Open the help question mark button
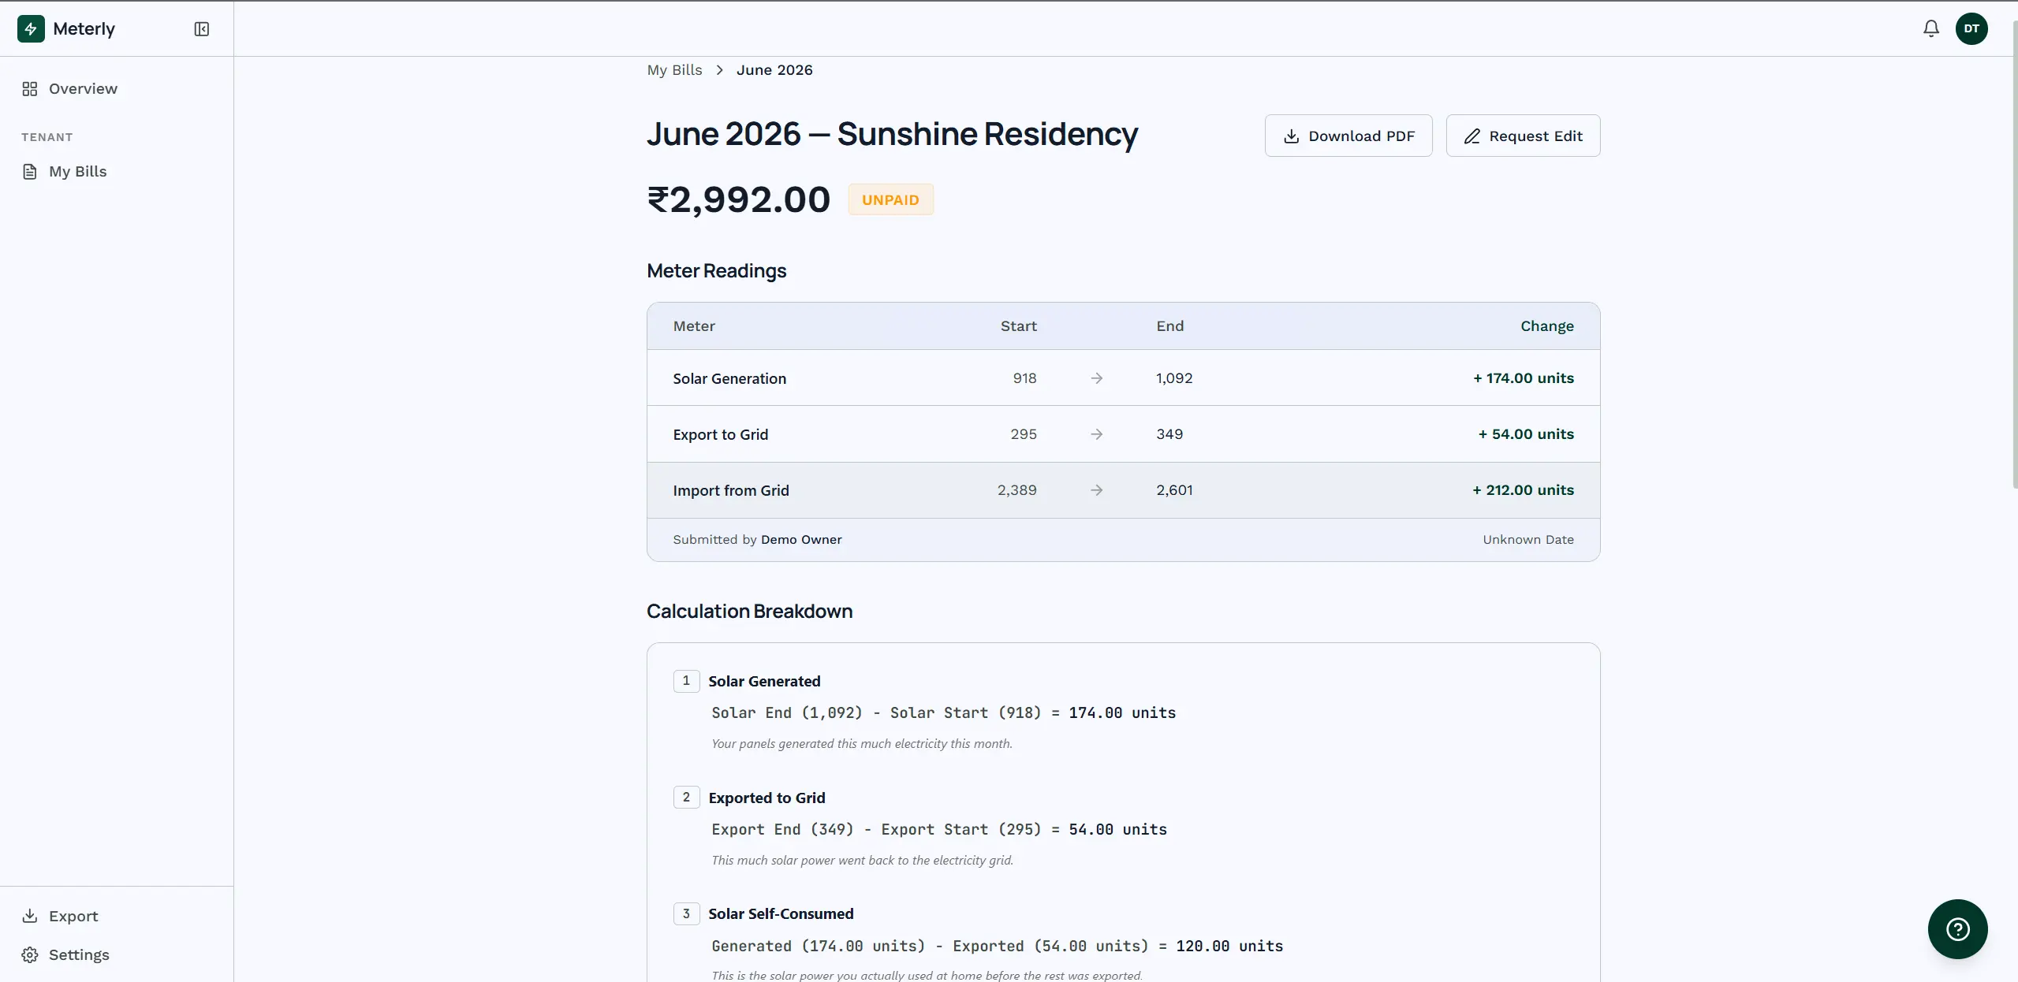The width and height of the screenshot is (2018, 982). pos(1957,929)
